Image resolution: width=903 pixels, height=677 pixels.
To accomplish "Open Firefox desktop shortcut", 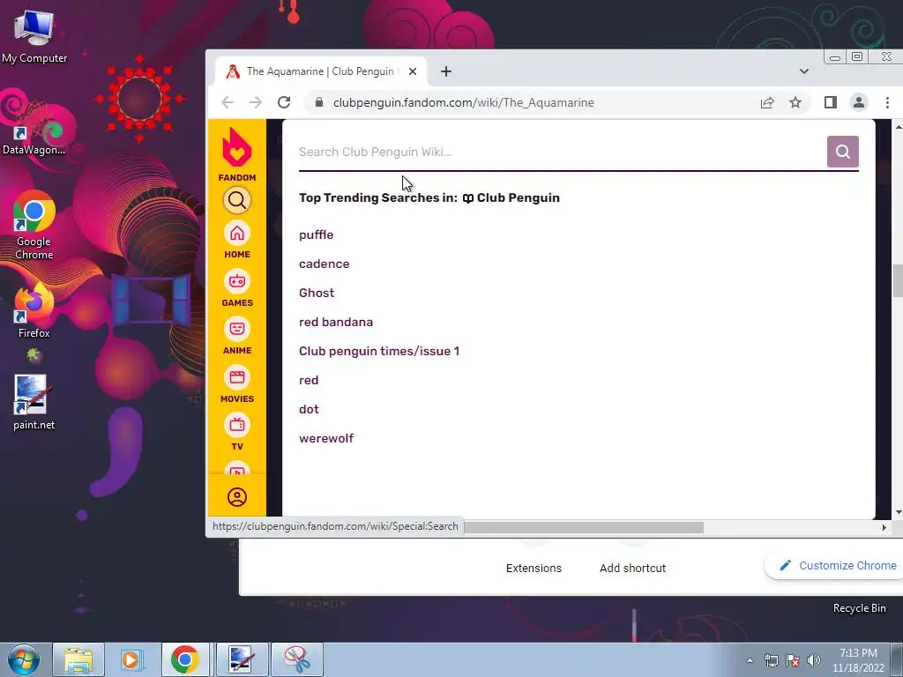I will tap(34, 311).
